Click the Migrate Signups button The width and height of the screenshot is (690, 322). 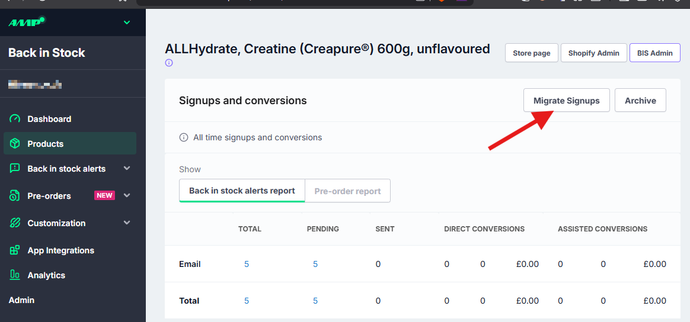pyautogui.click(x=566, y=101)
